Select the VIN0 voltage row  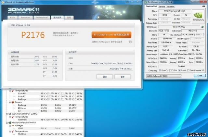click(50, 128)
